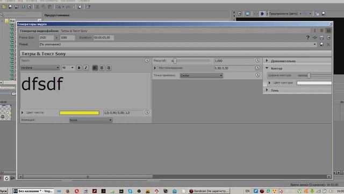Click EN language indicator in tray

coord(247,191)
